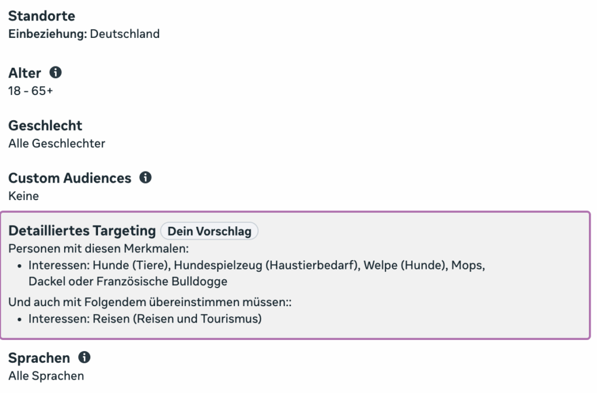Click the Einbeziehung: Deutschland location text

click(84, 34)
